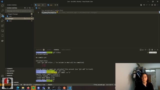Open the Extensions view
The height and width of the screenshot is (90, 160).
click(2, 25)
